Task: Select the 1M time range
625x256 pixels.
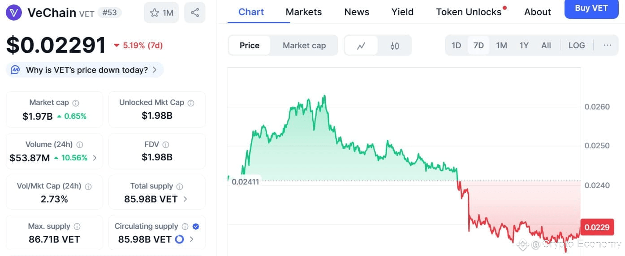Action: click(x=501, y=45)
